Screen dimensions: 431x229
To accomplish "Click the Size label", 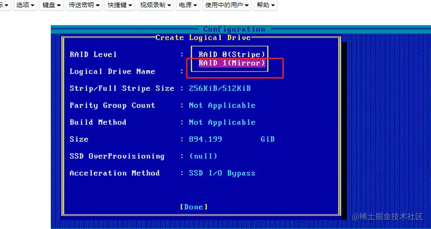I will (79, 139).
